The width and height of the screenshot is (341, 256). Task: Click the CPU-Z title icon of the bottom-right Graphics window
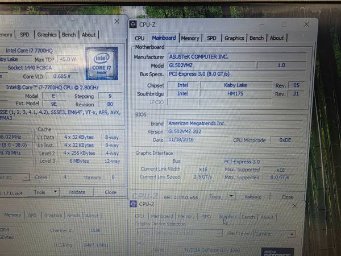coord(132,204)
